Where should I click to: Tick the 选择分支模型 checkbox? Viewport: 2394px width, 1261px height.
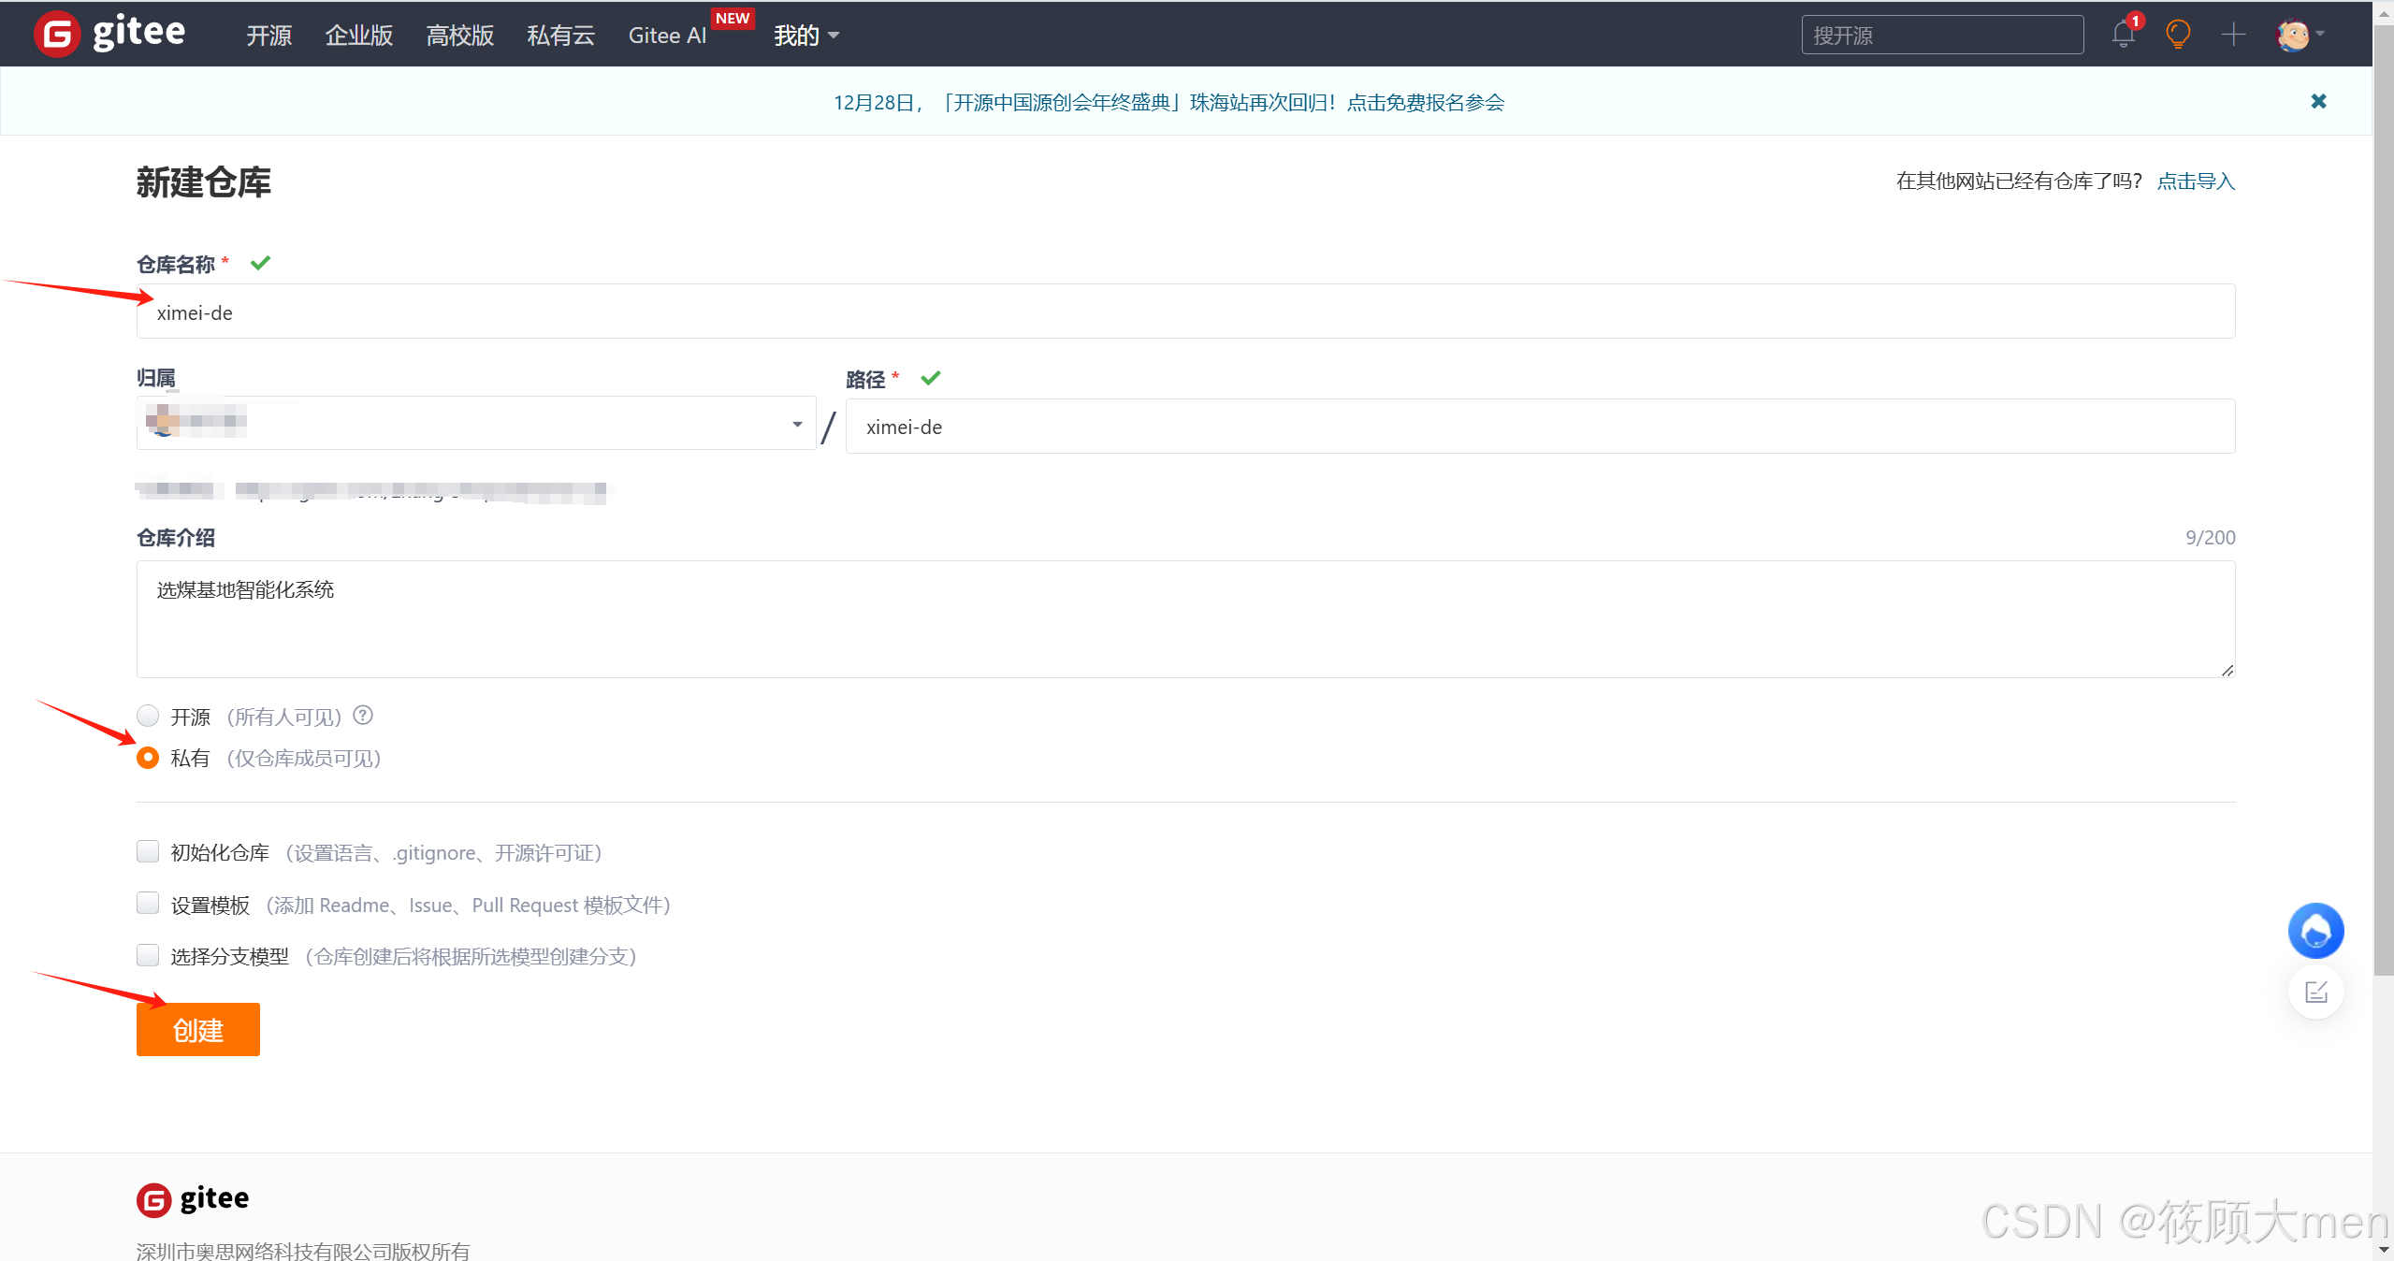[148, 955]
